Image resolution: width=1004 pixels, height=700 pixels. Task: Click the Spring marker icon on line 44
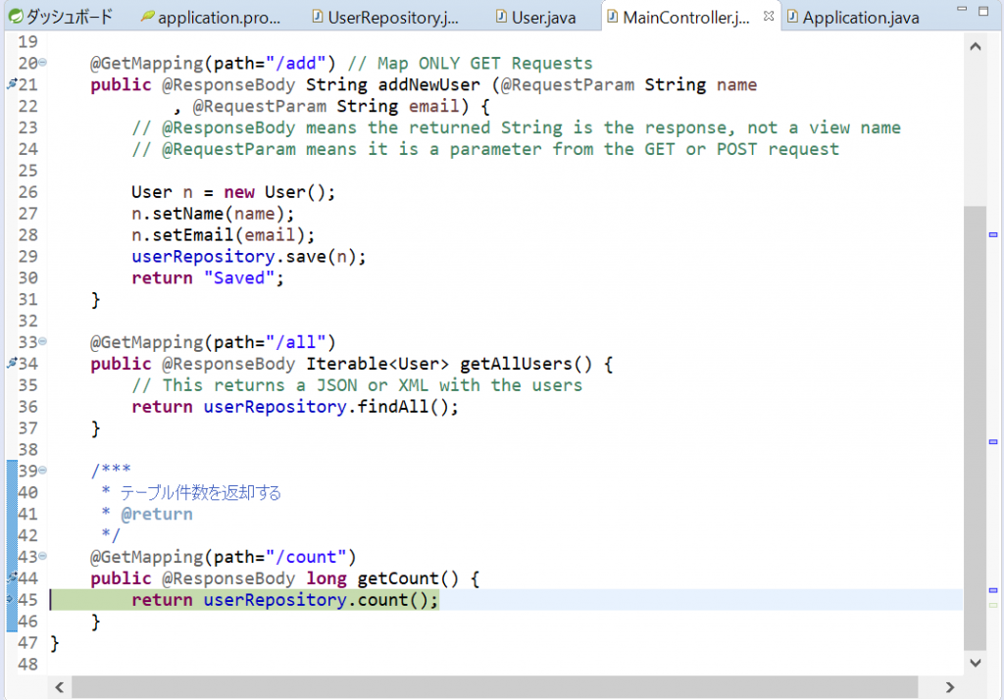[12, 578]
